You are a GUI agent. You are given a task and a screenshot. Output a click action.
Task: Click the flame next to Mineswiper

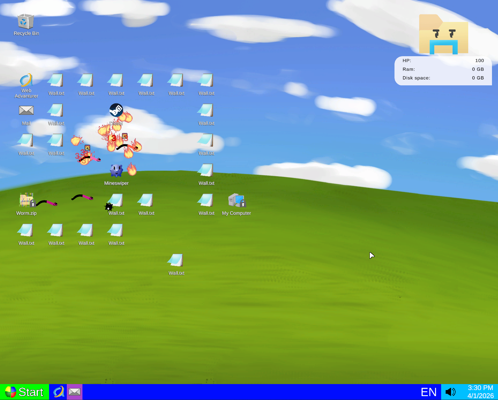[132, 169]
